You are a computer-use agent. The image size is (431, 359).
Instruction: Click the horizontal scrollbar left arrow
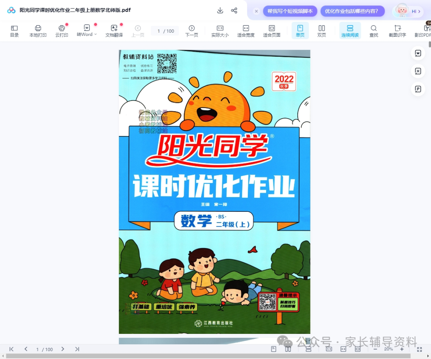pos(3,356)
